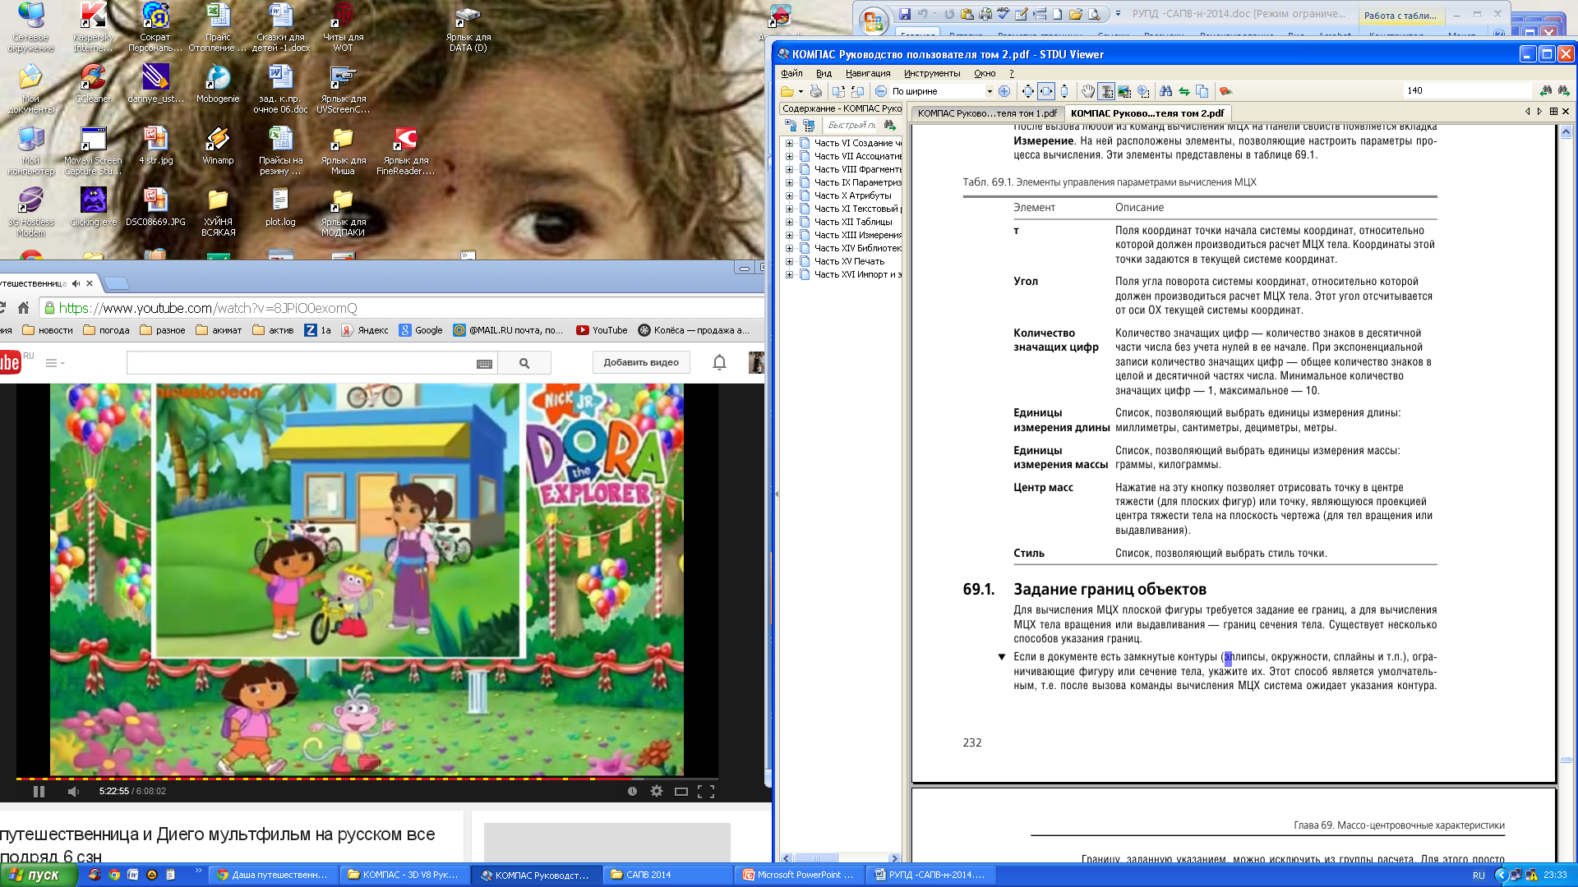This screenshot has height=887, width=1578.
Task: Click the RU language indicator in tray
Action: point(1479,876)
